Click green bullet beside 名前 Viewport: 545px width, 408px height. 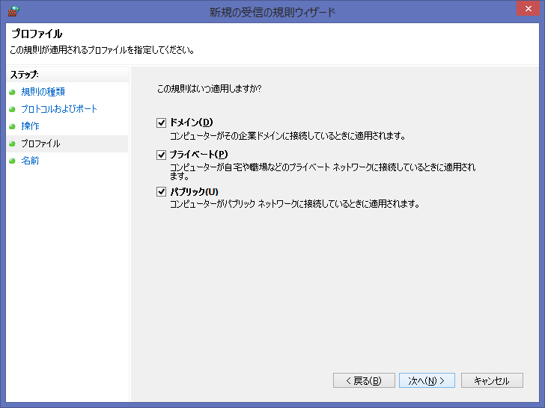click(x=12, y=161)
